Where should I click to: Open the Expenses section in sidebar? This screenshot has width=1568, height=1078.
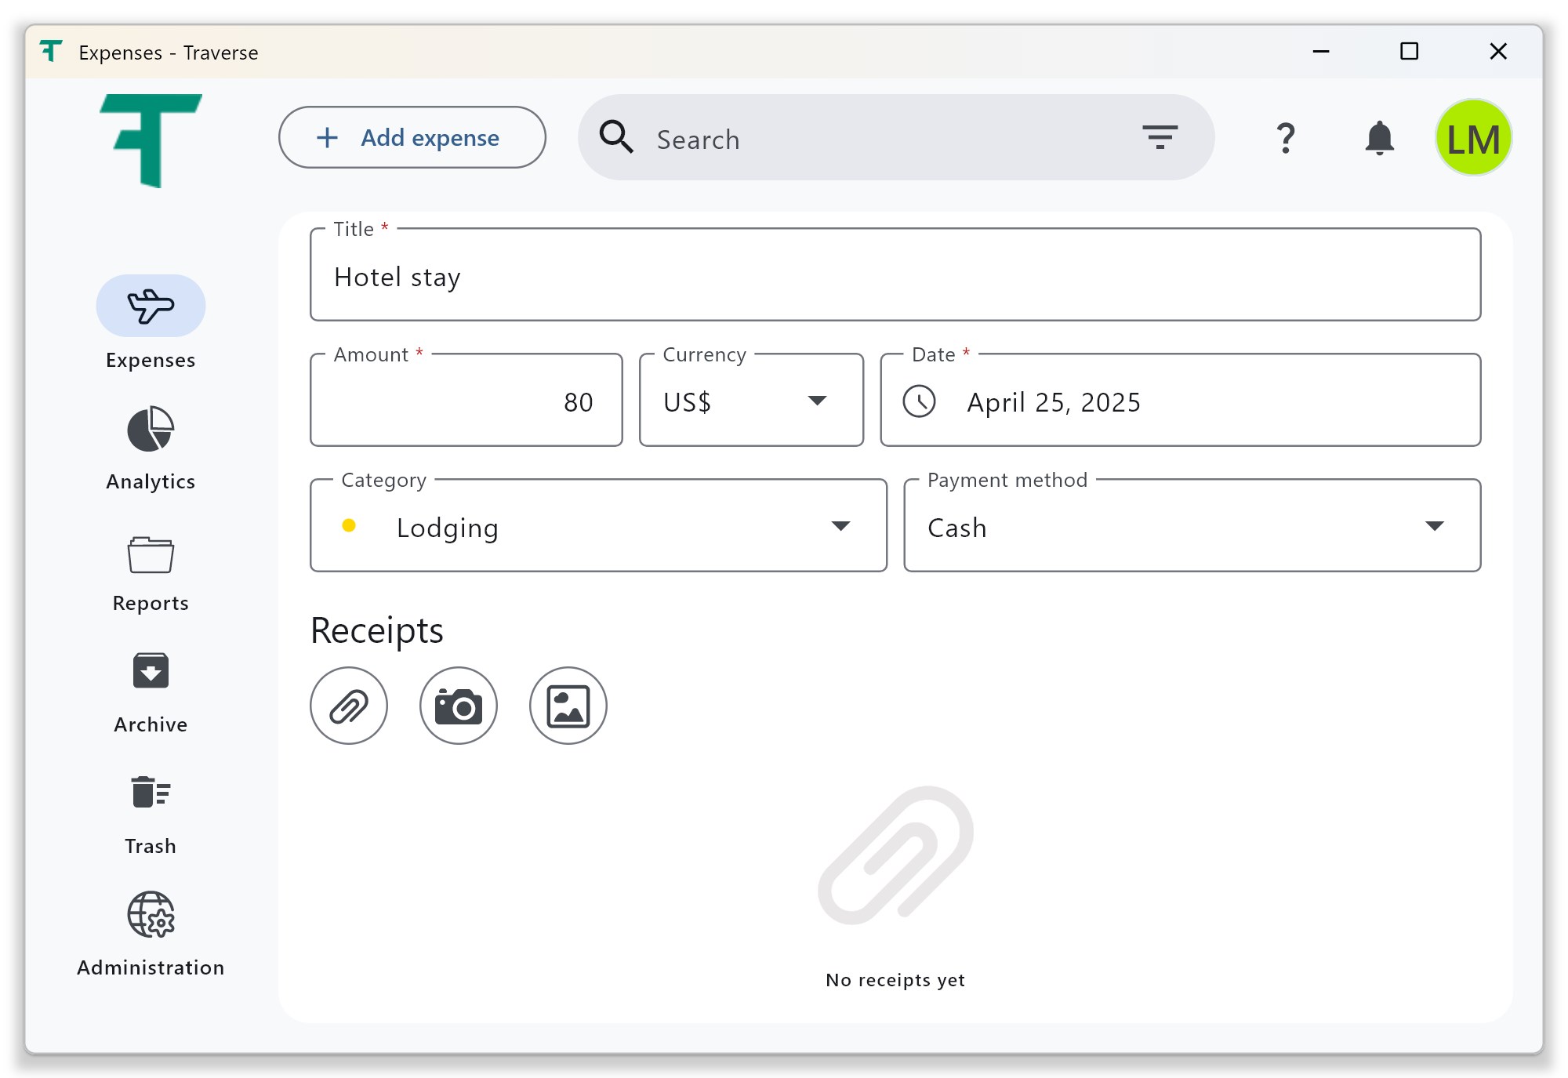click(151, 322)
